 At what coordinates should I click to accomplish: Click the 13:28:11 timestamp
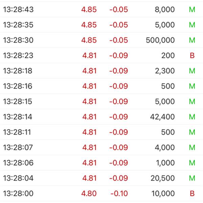(x=17, y=132)
